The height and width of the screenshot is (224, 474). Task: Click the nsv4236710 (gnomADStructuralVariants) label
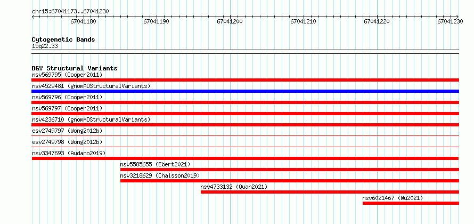[91, 119]
